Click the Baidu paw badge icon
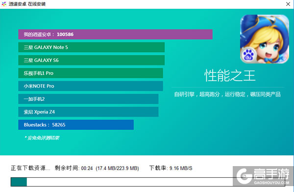 [x=248, y=55]
